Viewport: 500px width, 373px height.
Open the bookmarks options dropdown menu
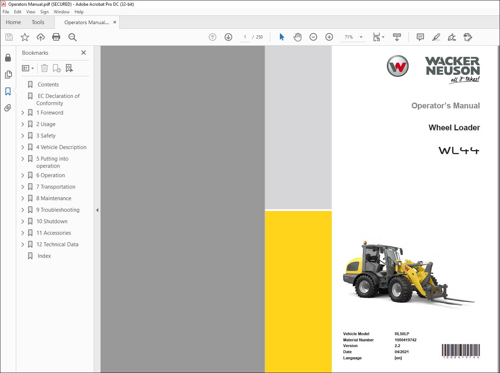28,68
